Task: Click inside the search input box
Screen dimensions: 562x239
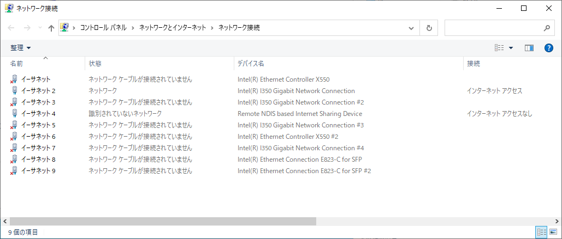Action: point(493,28)
